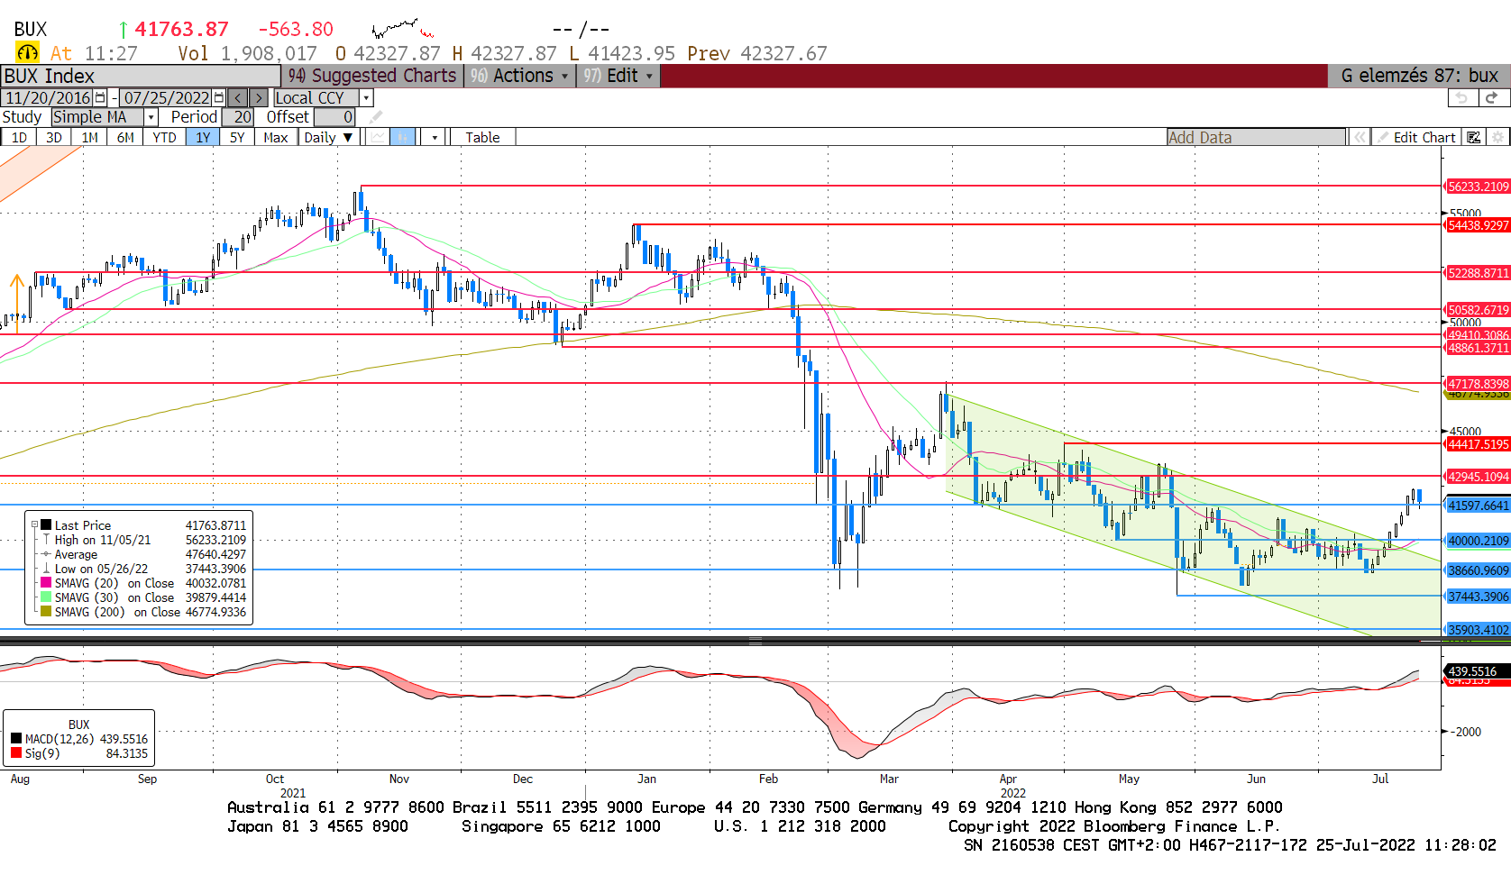Click the undo arrow icon

coord(1462,98)
